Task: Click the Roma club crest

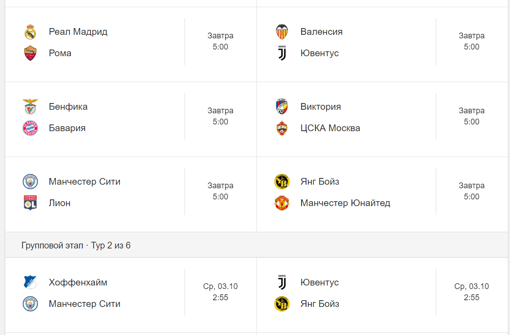Action: 30,54
